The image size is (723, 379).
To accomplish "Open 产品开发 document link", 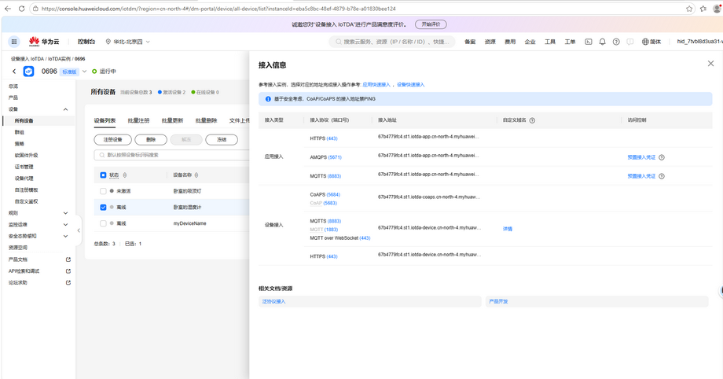I will [498, 301].
